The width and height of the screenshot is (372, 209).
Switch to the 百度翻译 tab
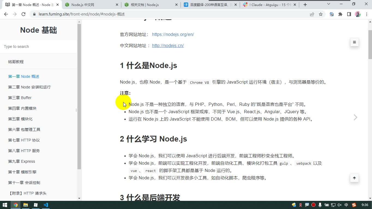pyautogui.click(x=210, y=5)
